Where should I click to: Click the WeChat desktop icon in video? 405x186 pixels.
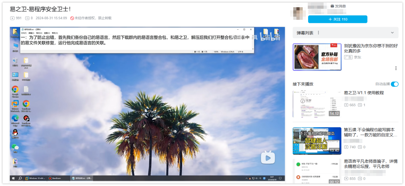[15, 147]
